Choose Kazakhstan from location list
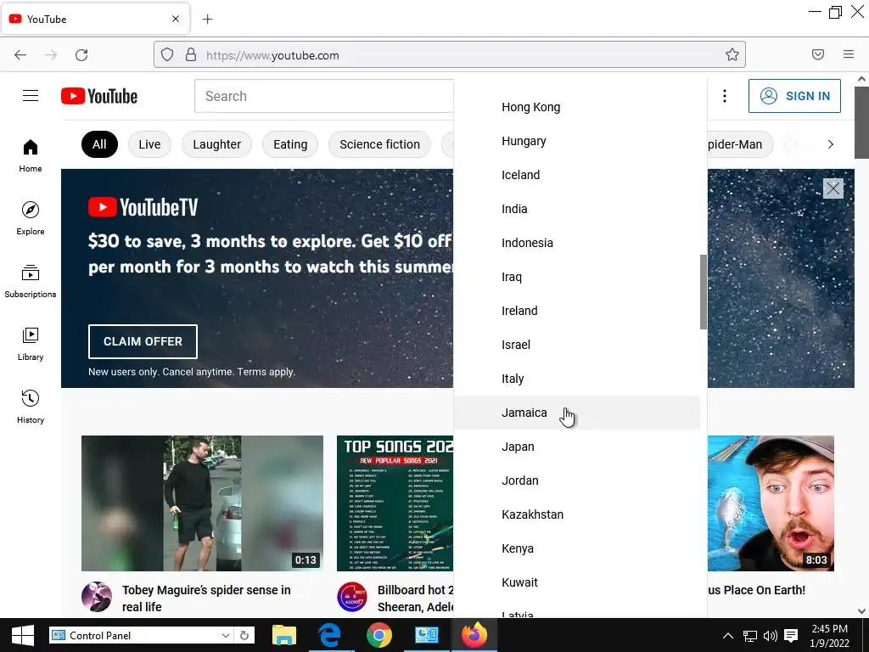The width and height of the screenshot is (869, 652). tap(577, 514)
